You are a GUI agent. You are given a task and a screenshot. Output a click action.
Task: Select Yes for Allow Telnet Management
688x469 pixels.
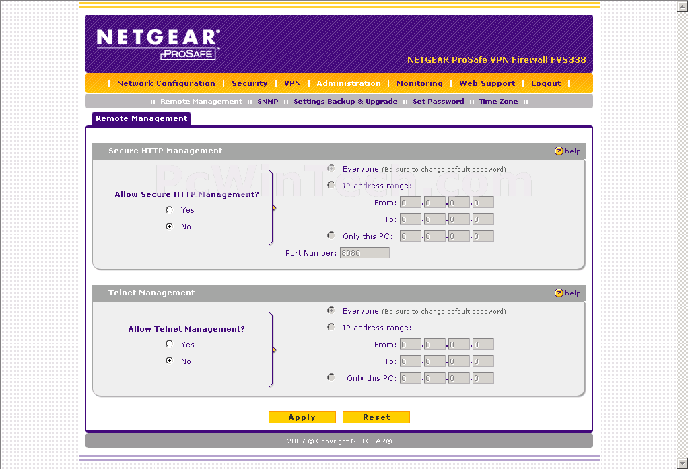click(170, 344)
